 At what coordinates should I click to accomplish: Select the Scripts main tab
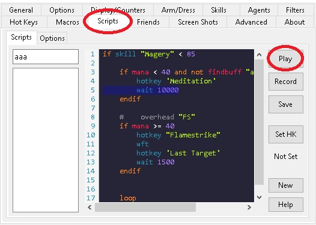tap(108, 21)
